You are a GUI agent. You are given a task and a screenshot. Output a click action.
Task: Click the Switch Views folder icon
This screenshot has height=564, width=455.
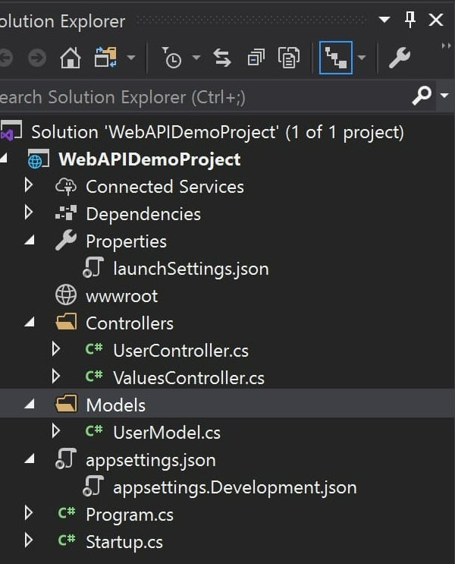pos(104,58)
